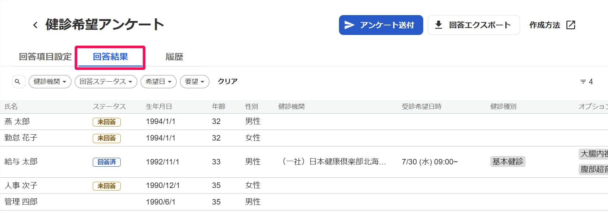Select the row name 燕 太郎
Viewport: 608px width, 213px height.
[x=17, y=121]
